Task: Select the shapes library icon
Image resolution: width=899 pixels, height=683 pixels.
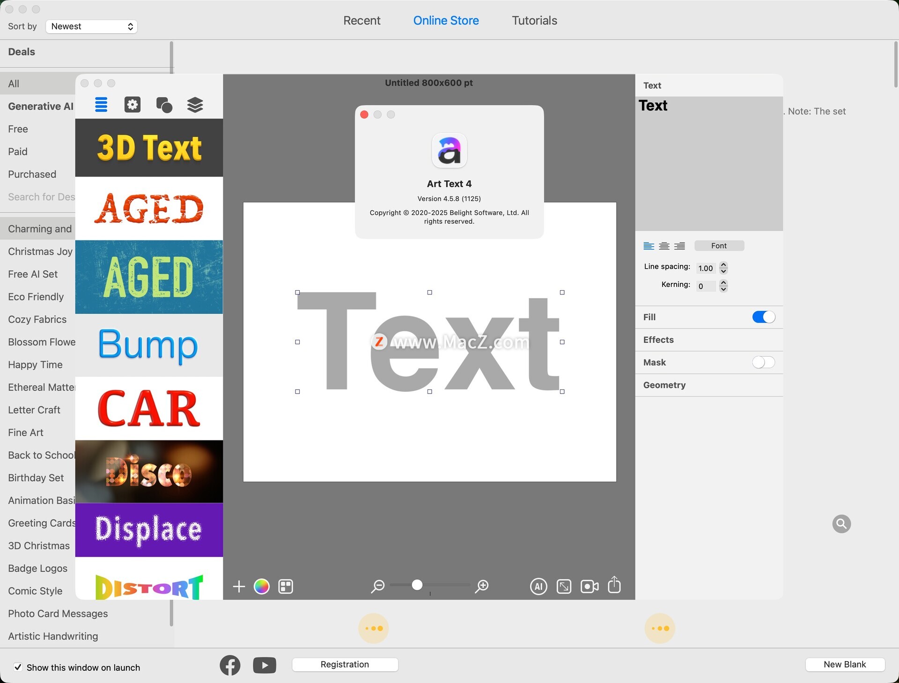Action: point(164,105)
